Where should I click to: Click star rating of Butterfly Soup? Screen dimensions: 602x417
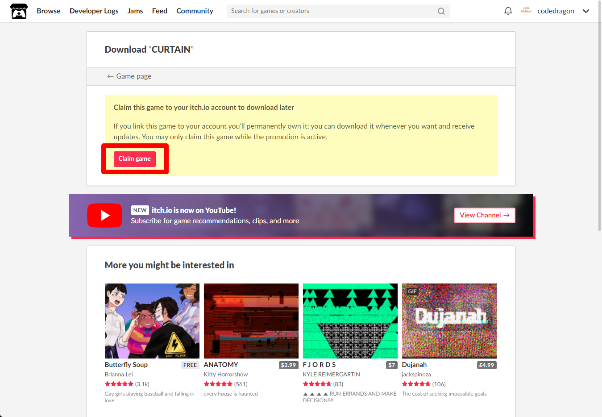[119, 384]
